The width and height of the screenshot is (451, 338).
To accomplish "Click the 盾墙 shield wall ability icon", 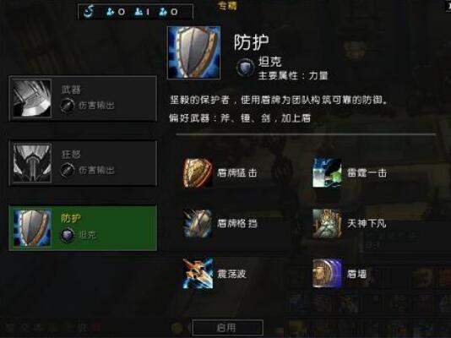I will (328, 273).
